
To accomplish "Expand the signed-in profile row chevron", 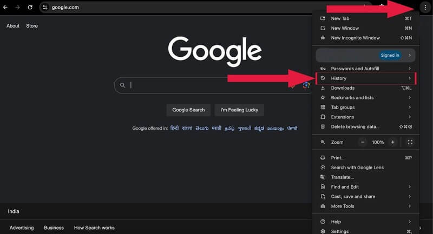I will [x=410, y=55].
